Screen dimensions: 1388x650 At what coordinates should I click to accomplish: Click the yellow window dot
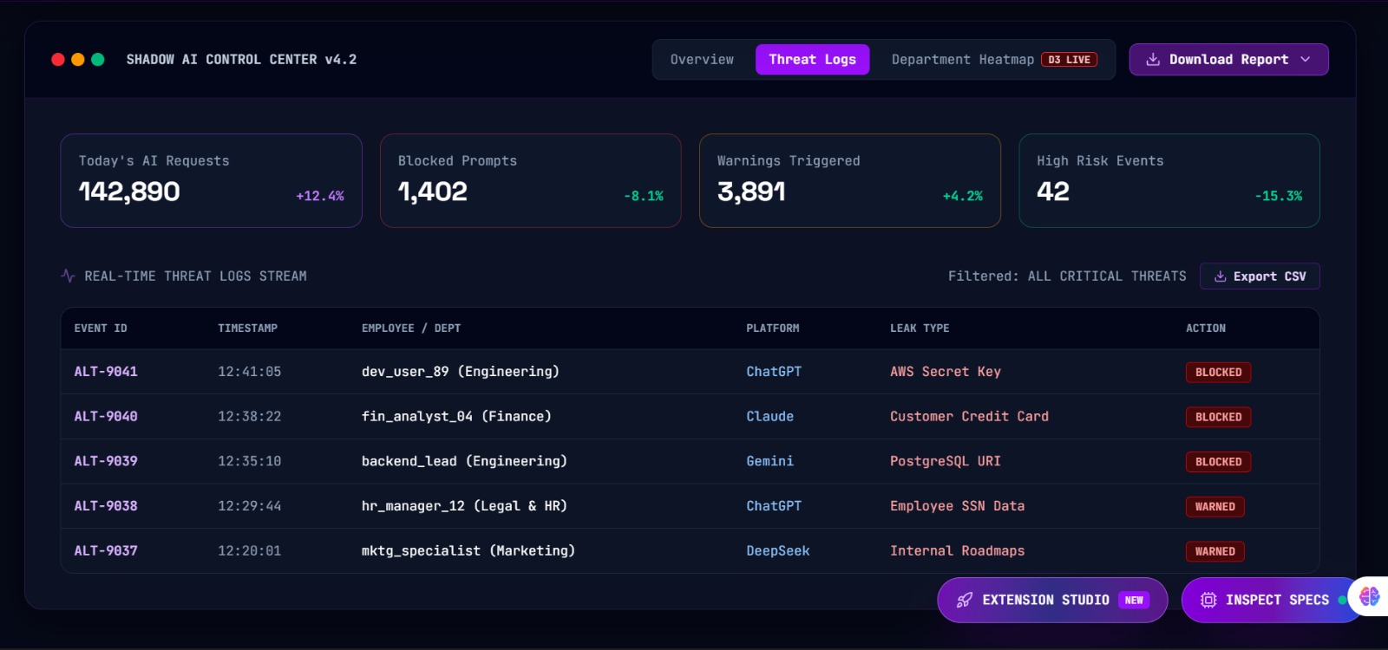tap(78, 60)
